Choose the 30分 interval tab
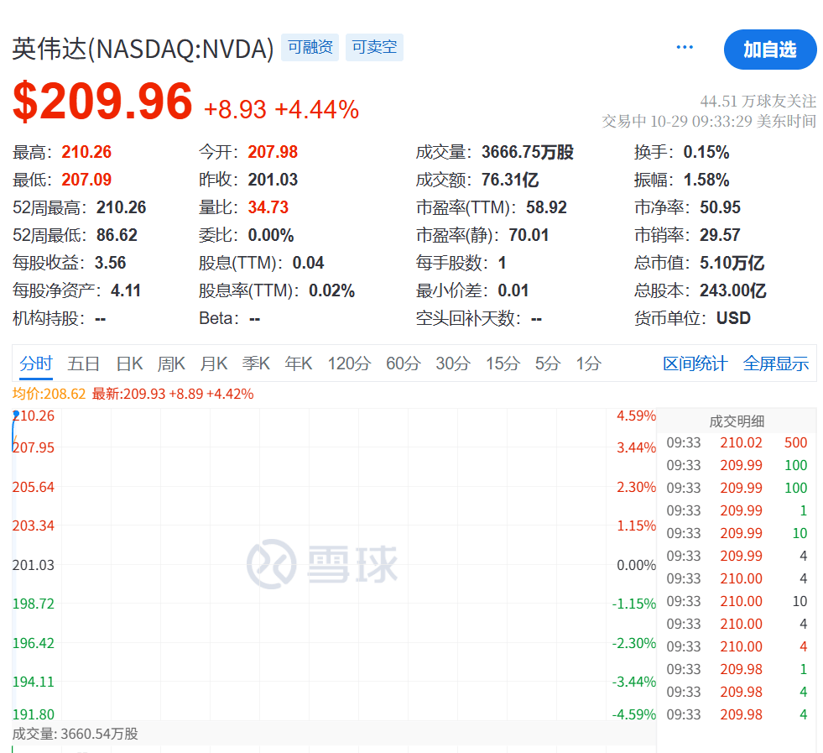Viewport: 823px width, 753px height. click(452, 363)
